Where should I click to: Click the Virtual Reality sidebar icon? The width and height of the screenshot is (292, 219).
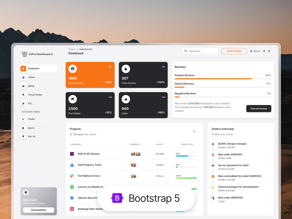point(23,94)
